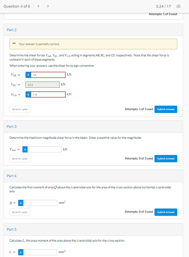Submit Answer for Part 4
Screen dimensions: 189x257
click(166, 212)
